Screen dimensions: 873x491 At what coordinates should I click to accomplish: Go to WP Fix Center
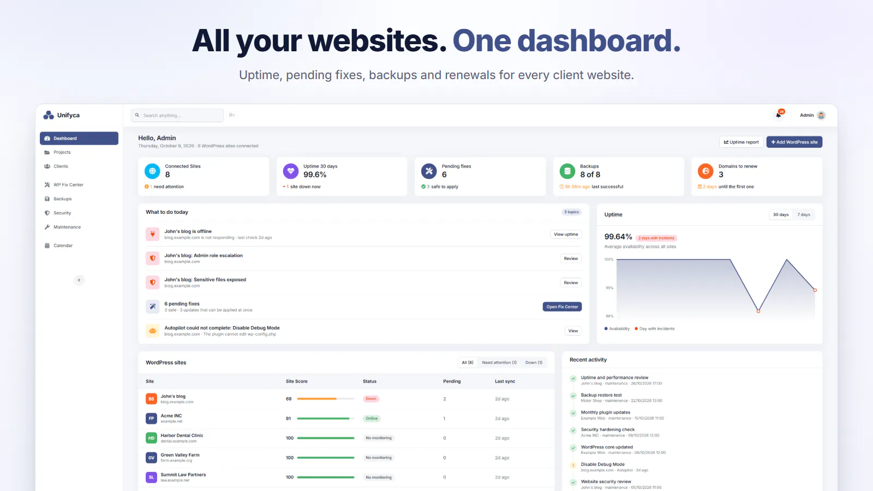(x=79, y=185)
